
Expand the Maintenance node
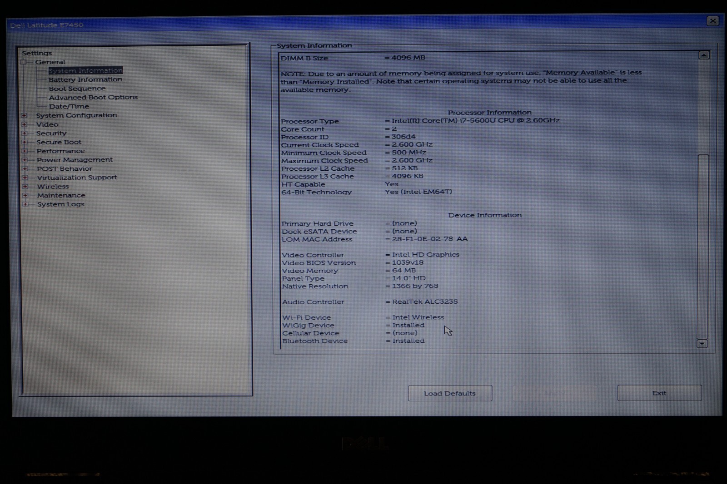coord(25,195)
